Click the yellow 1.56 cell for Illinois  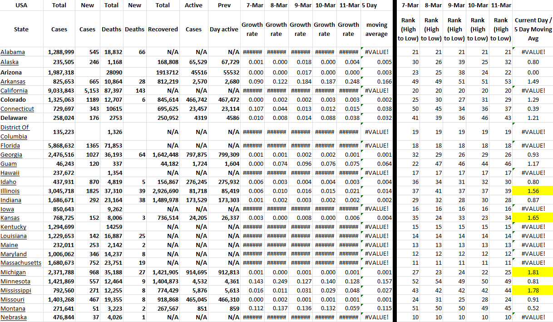coord(533,191)
